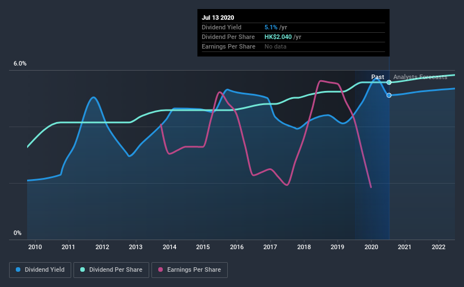Click the HK$2.040 dividend per share value
Image resolution: width=464 pixels, height=287 pixels.
click(x=278, y=37)
